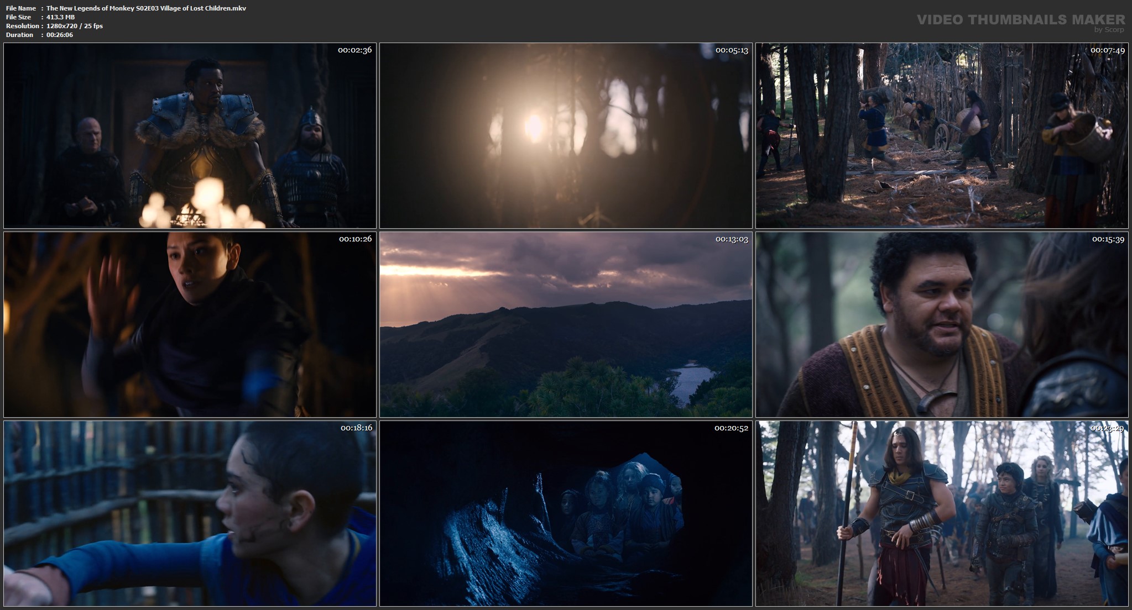Click the 'by Scorp' credit text
Image resolution: width=1132 pixels, height=610 pixels.
point(1109,30)
